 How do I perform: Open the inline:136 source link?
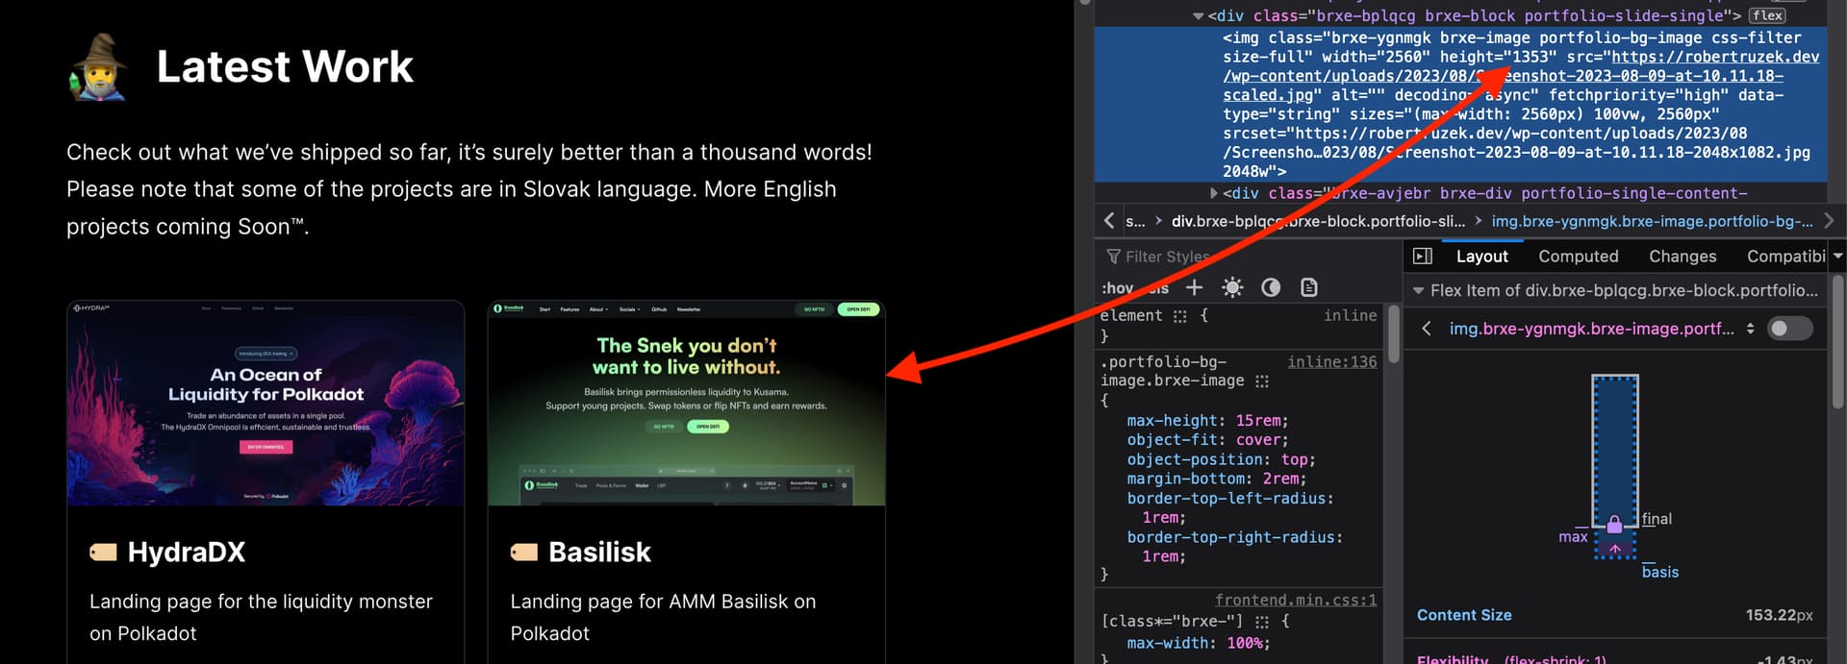coord(1332,361)
